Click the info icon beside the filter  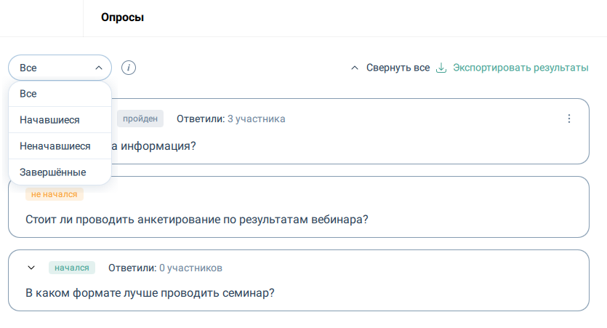coord(129,68)
